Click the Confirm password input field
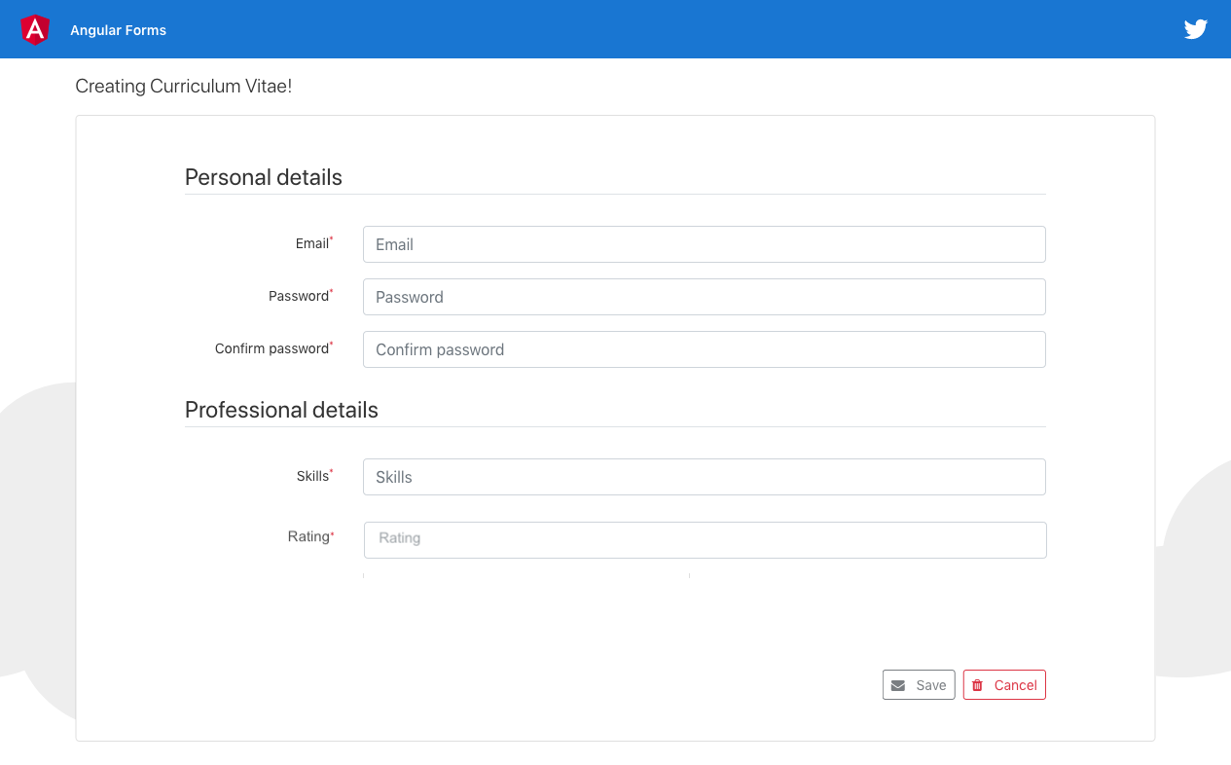This screenshot has height=765, width=1231. 704,348
